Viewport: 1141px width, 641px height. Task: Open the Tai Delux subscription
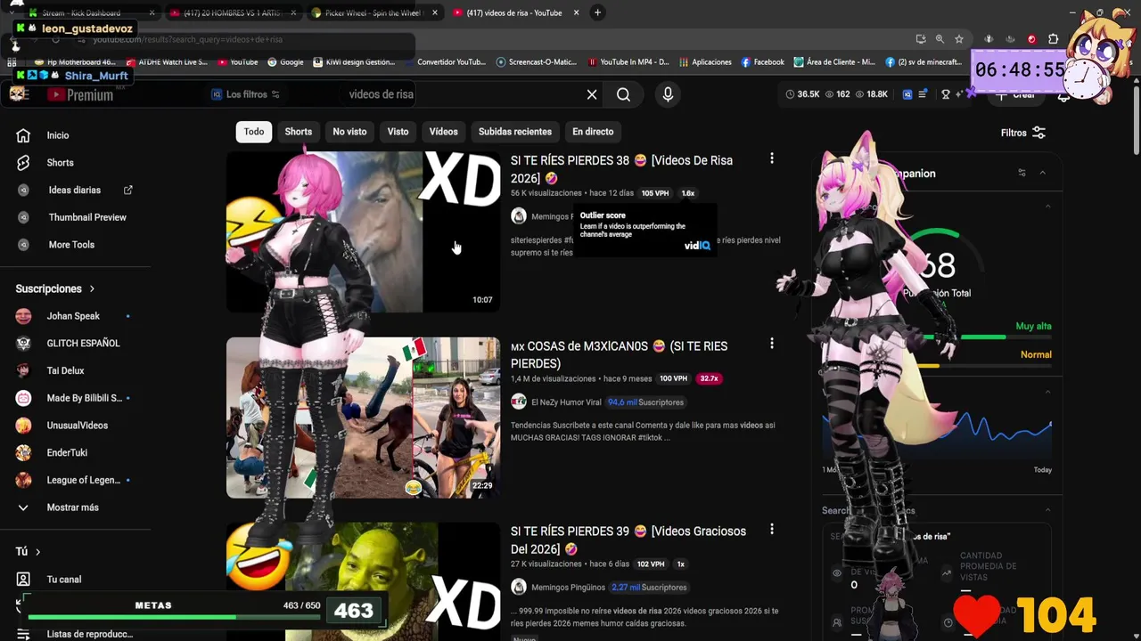pos(65,370)
